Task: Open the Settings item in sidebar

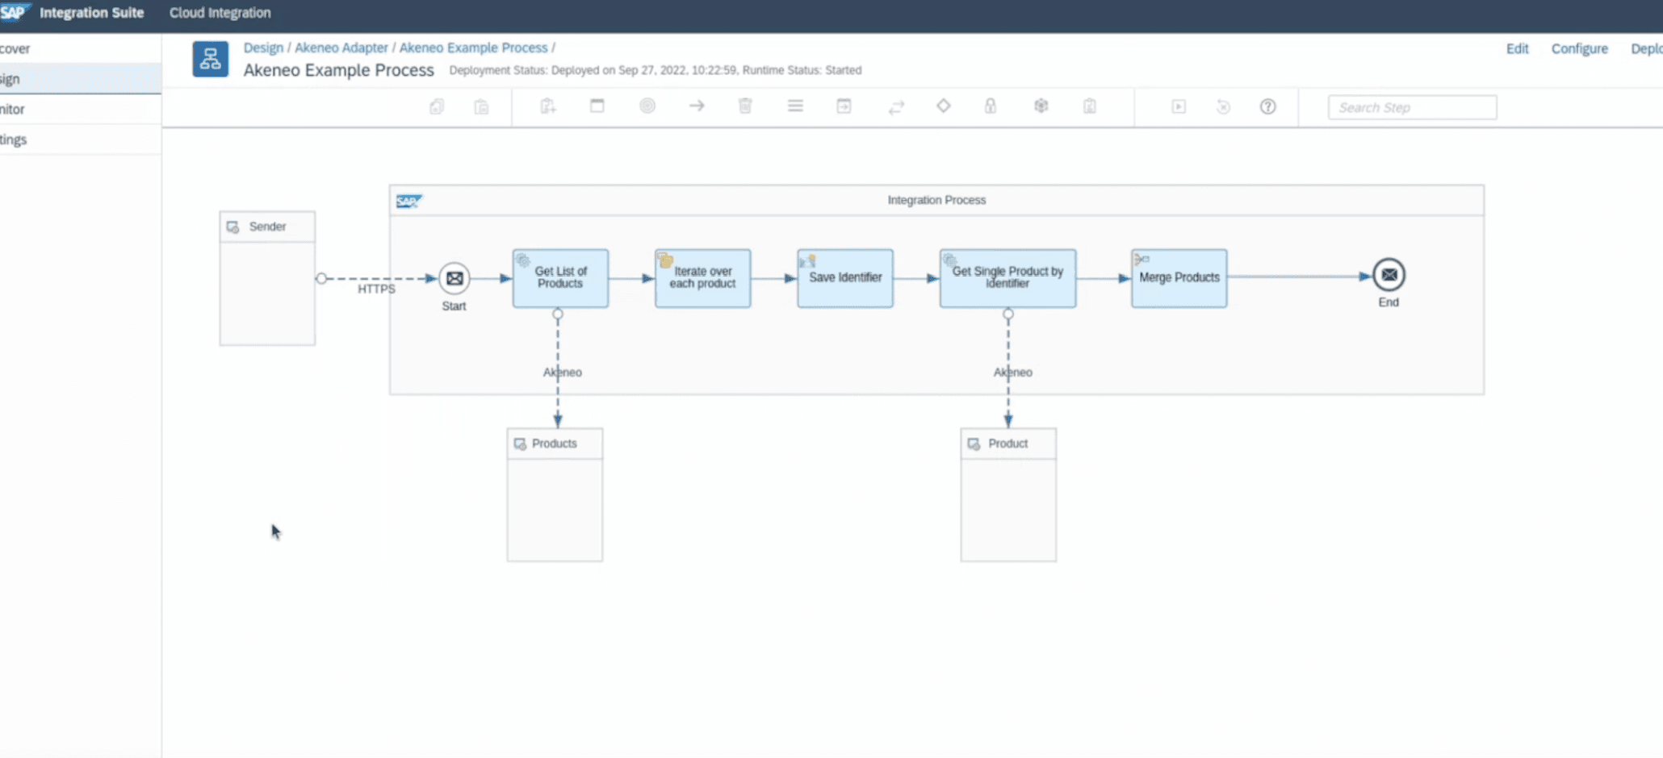Action: 80,140
